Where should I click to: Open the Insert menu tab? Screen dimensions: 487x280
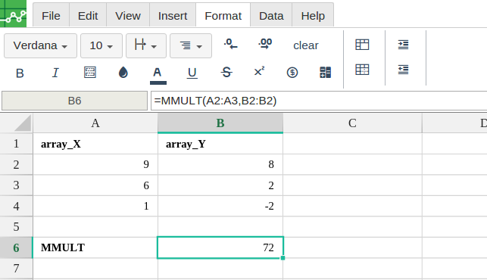point(173,16)
